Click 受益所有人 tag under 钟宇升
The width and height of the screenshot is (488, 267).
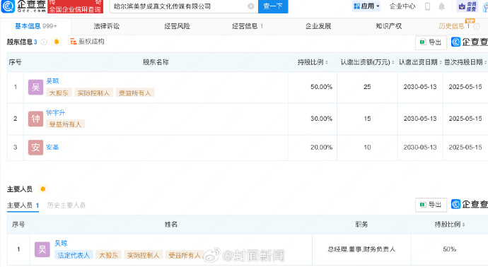pos(65,124)
